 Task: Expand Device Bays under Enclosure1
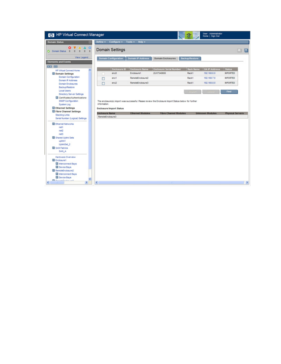pos(57,167)
